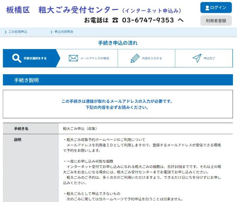The height and width of the screenshot is (202, 237).
Task: Open 利用者登録 registration button
Action: point(216,21)
